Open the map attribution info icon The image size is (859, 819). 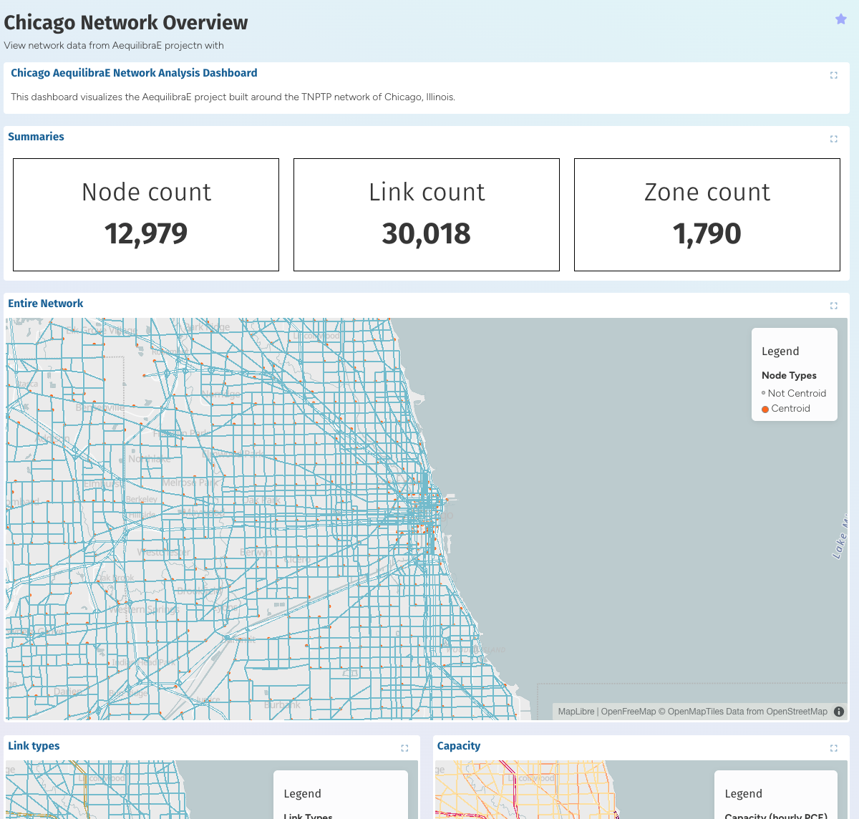(x=838, y=711)
